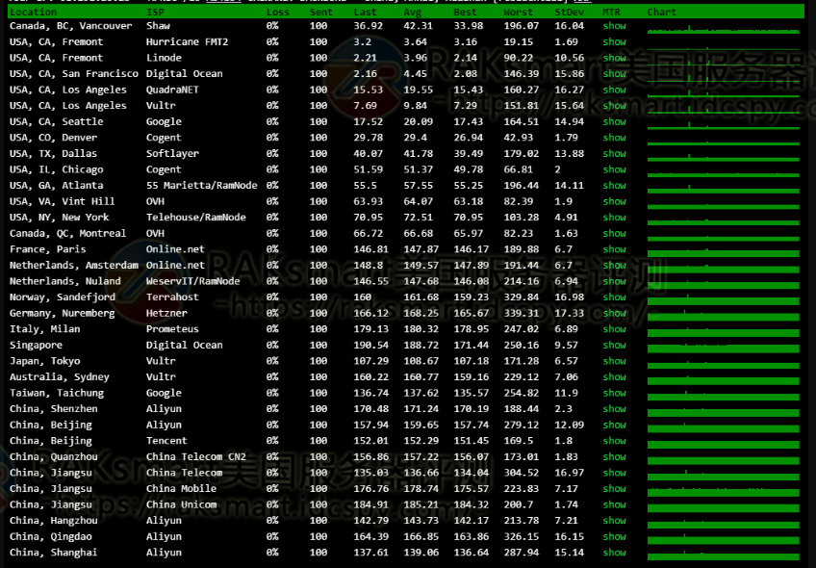Click the latency chart in the Vancouver row

tap(724, 29)
